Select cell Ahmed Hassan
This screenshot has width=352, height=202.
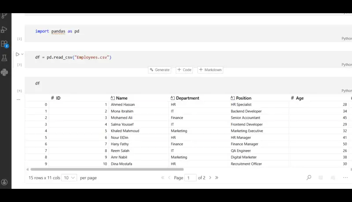[123, 105]
